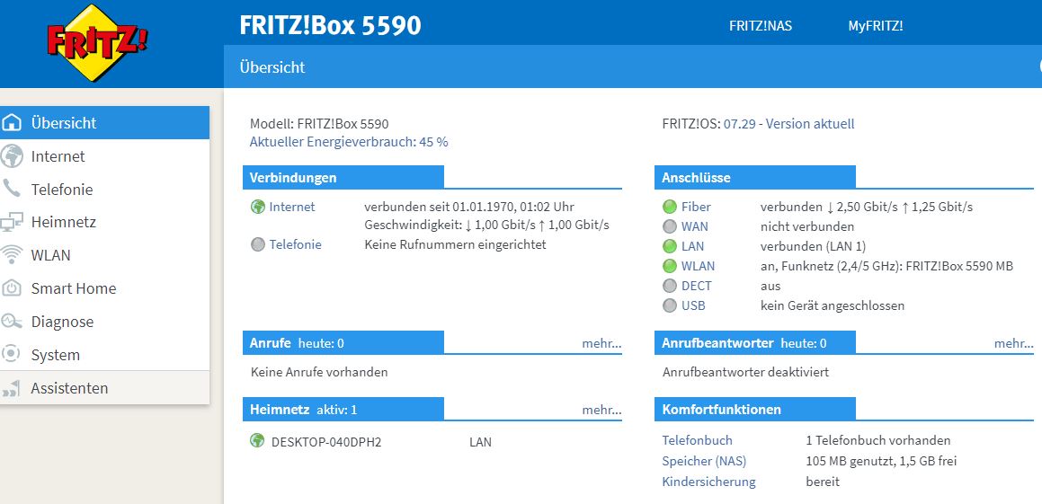Open the USB link under Anschlüsse
The image size is (1042, 504).
tap(693, 306)
